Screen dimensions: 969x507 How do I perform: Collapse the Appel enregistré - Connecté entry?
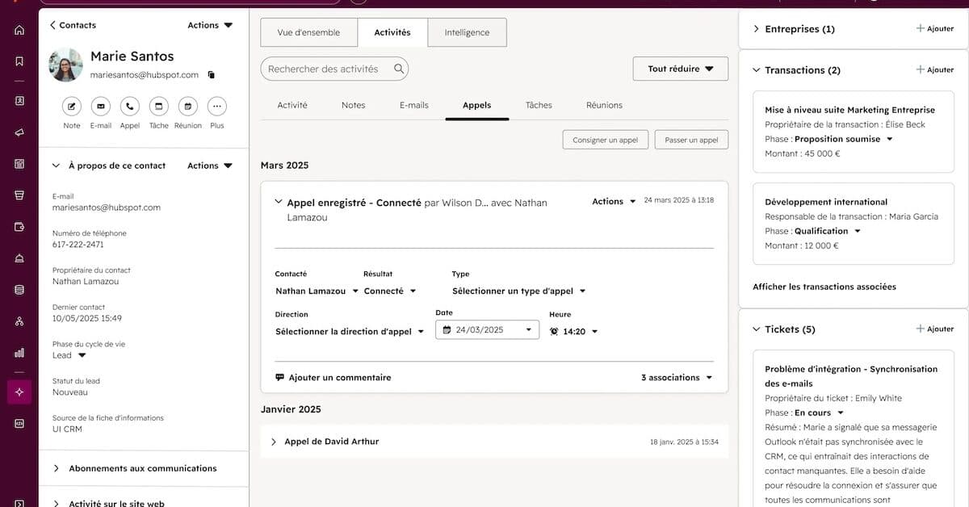[279, 203]
